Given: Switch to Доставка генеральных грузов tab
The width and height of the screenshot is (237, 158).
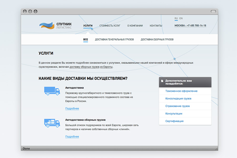Looking at the screenshot, I should [x=114, y=40].
